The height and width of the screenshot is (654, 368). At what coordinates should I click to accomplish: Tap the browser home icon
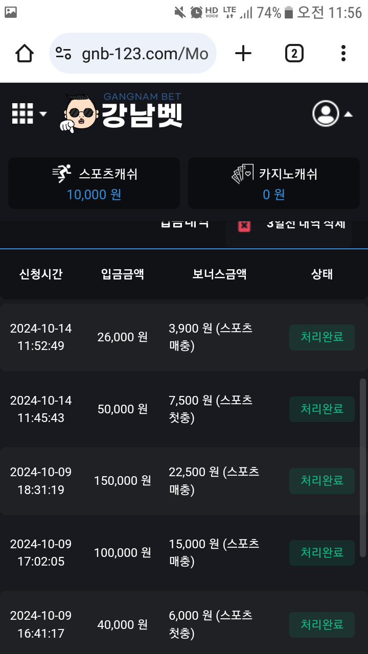point(25,53)
